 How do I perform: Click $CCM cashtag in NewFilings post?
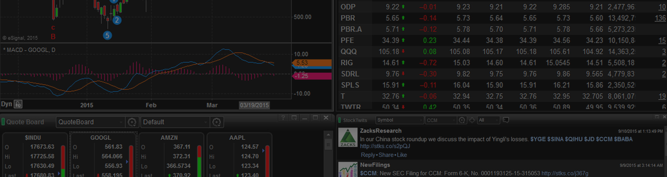368,173
